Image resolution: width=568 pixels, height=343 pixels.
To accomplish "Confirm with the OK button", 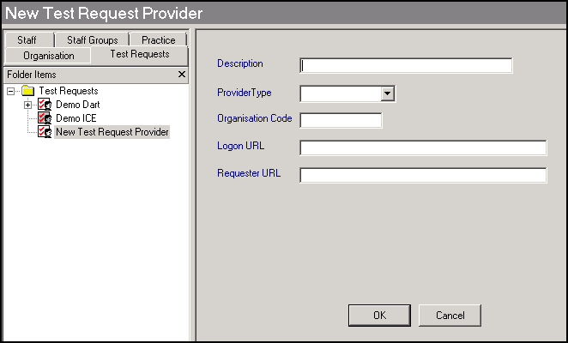I will click(379, 316).
